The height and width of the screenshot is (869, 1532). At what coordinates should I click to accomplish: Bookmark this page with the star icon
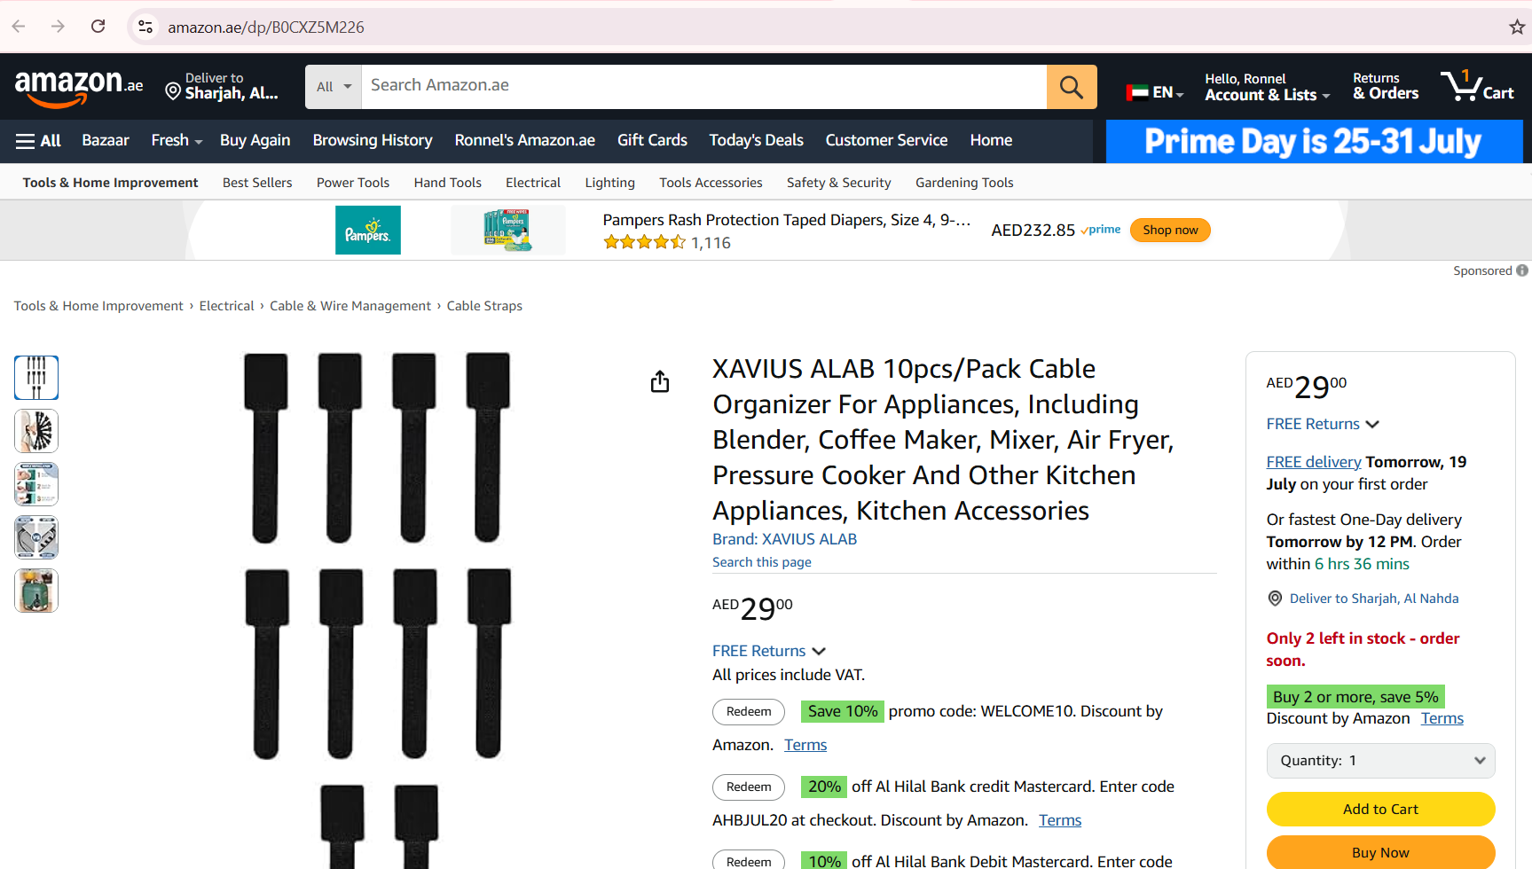[x=1517, y=27]
